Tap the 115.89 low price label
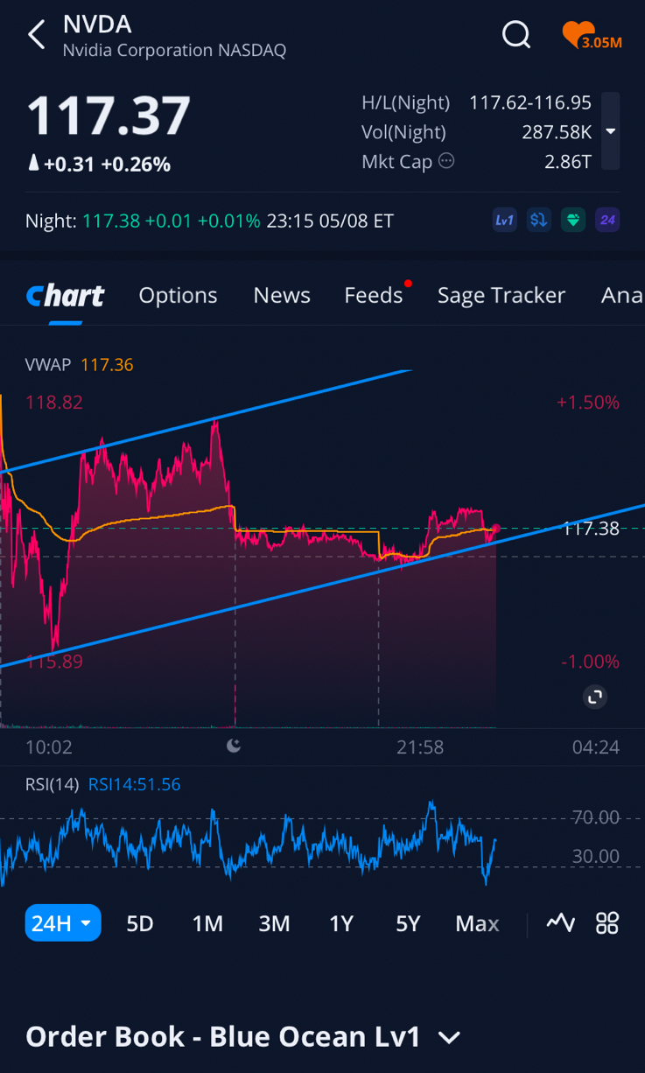645x1073 pixels. 54,662
